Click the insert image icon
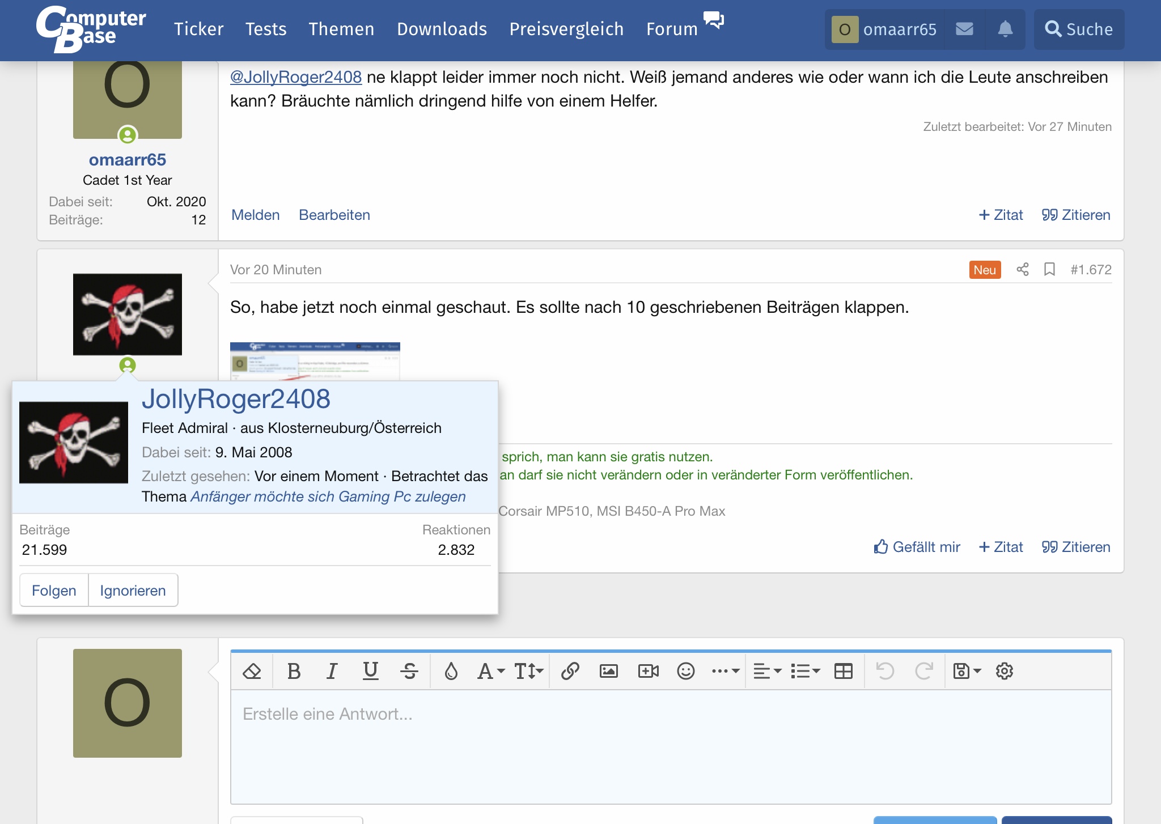 click(x=608, y=671)
